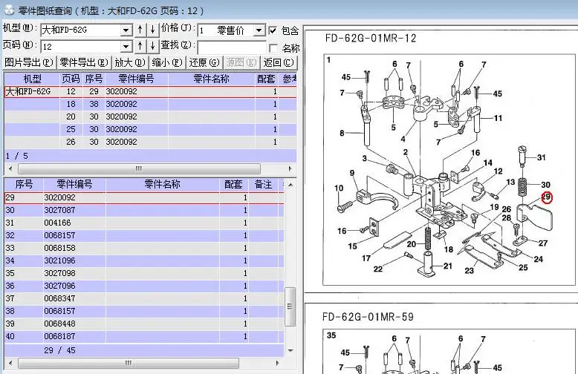Click part number 10 label in diagram
The width and height of the screenshot is (578, 374).
[x=339, y=188]
